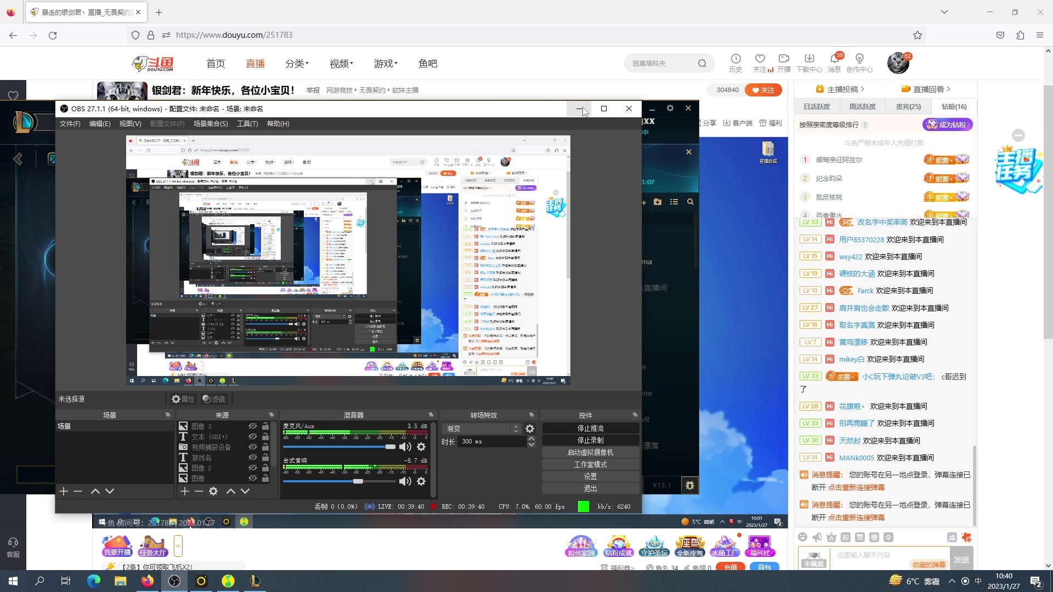This screenshot has width=1053, height=592.
Task: Lock the 视频捕获设备 source
Action: click(266, 447)
